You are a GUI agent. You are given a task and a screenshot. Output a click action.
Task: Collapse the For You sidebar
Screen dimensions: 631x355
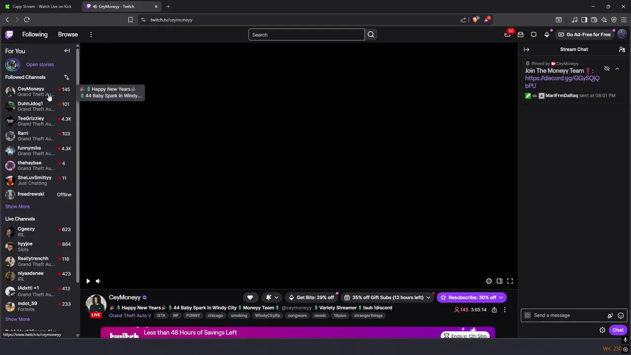[67, 51]
